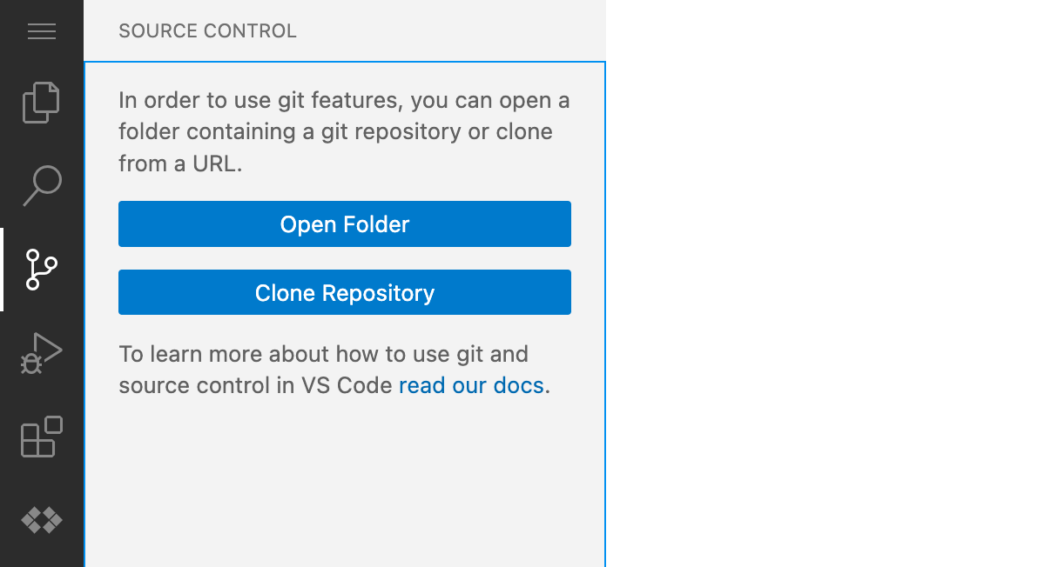Image resolution: width=1038 pixels, height=567 pixels.
Task: Open the diamond-pattern extension icon view
Action: (42, 520)
